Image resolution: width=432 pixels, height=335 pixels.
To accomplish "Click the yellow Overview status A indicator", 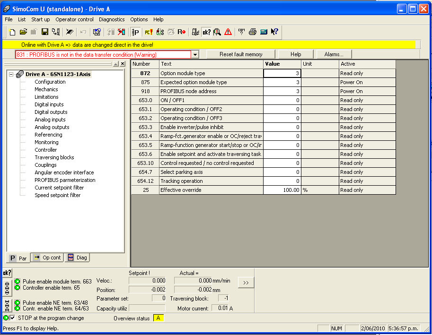I will coord(159,318).
